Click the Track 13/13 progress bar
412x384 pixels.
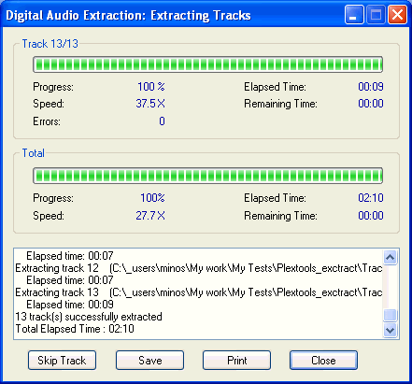pyautogui.click(x=207, y=64)
